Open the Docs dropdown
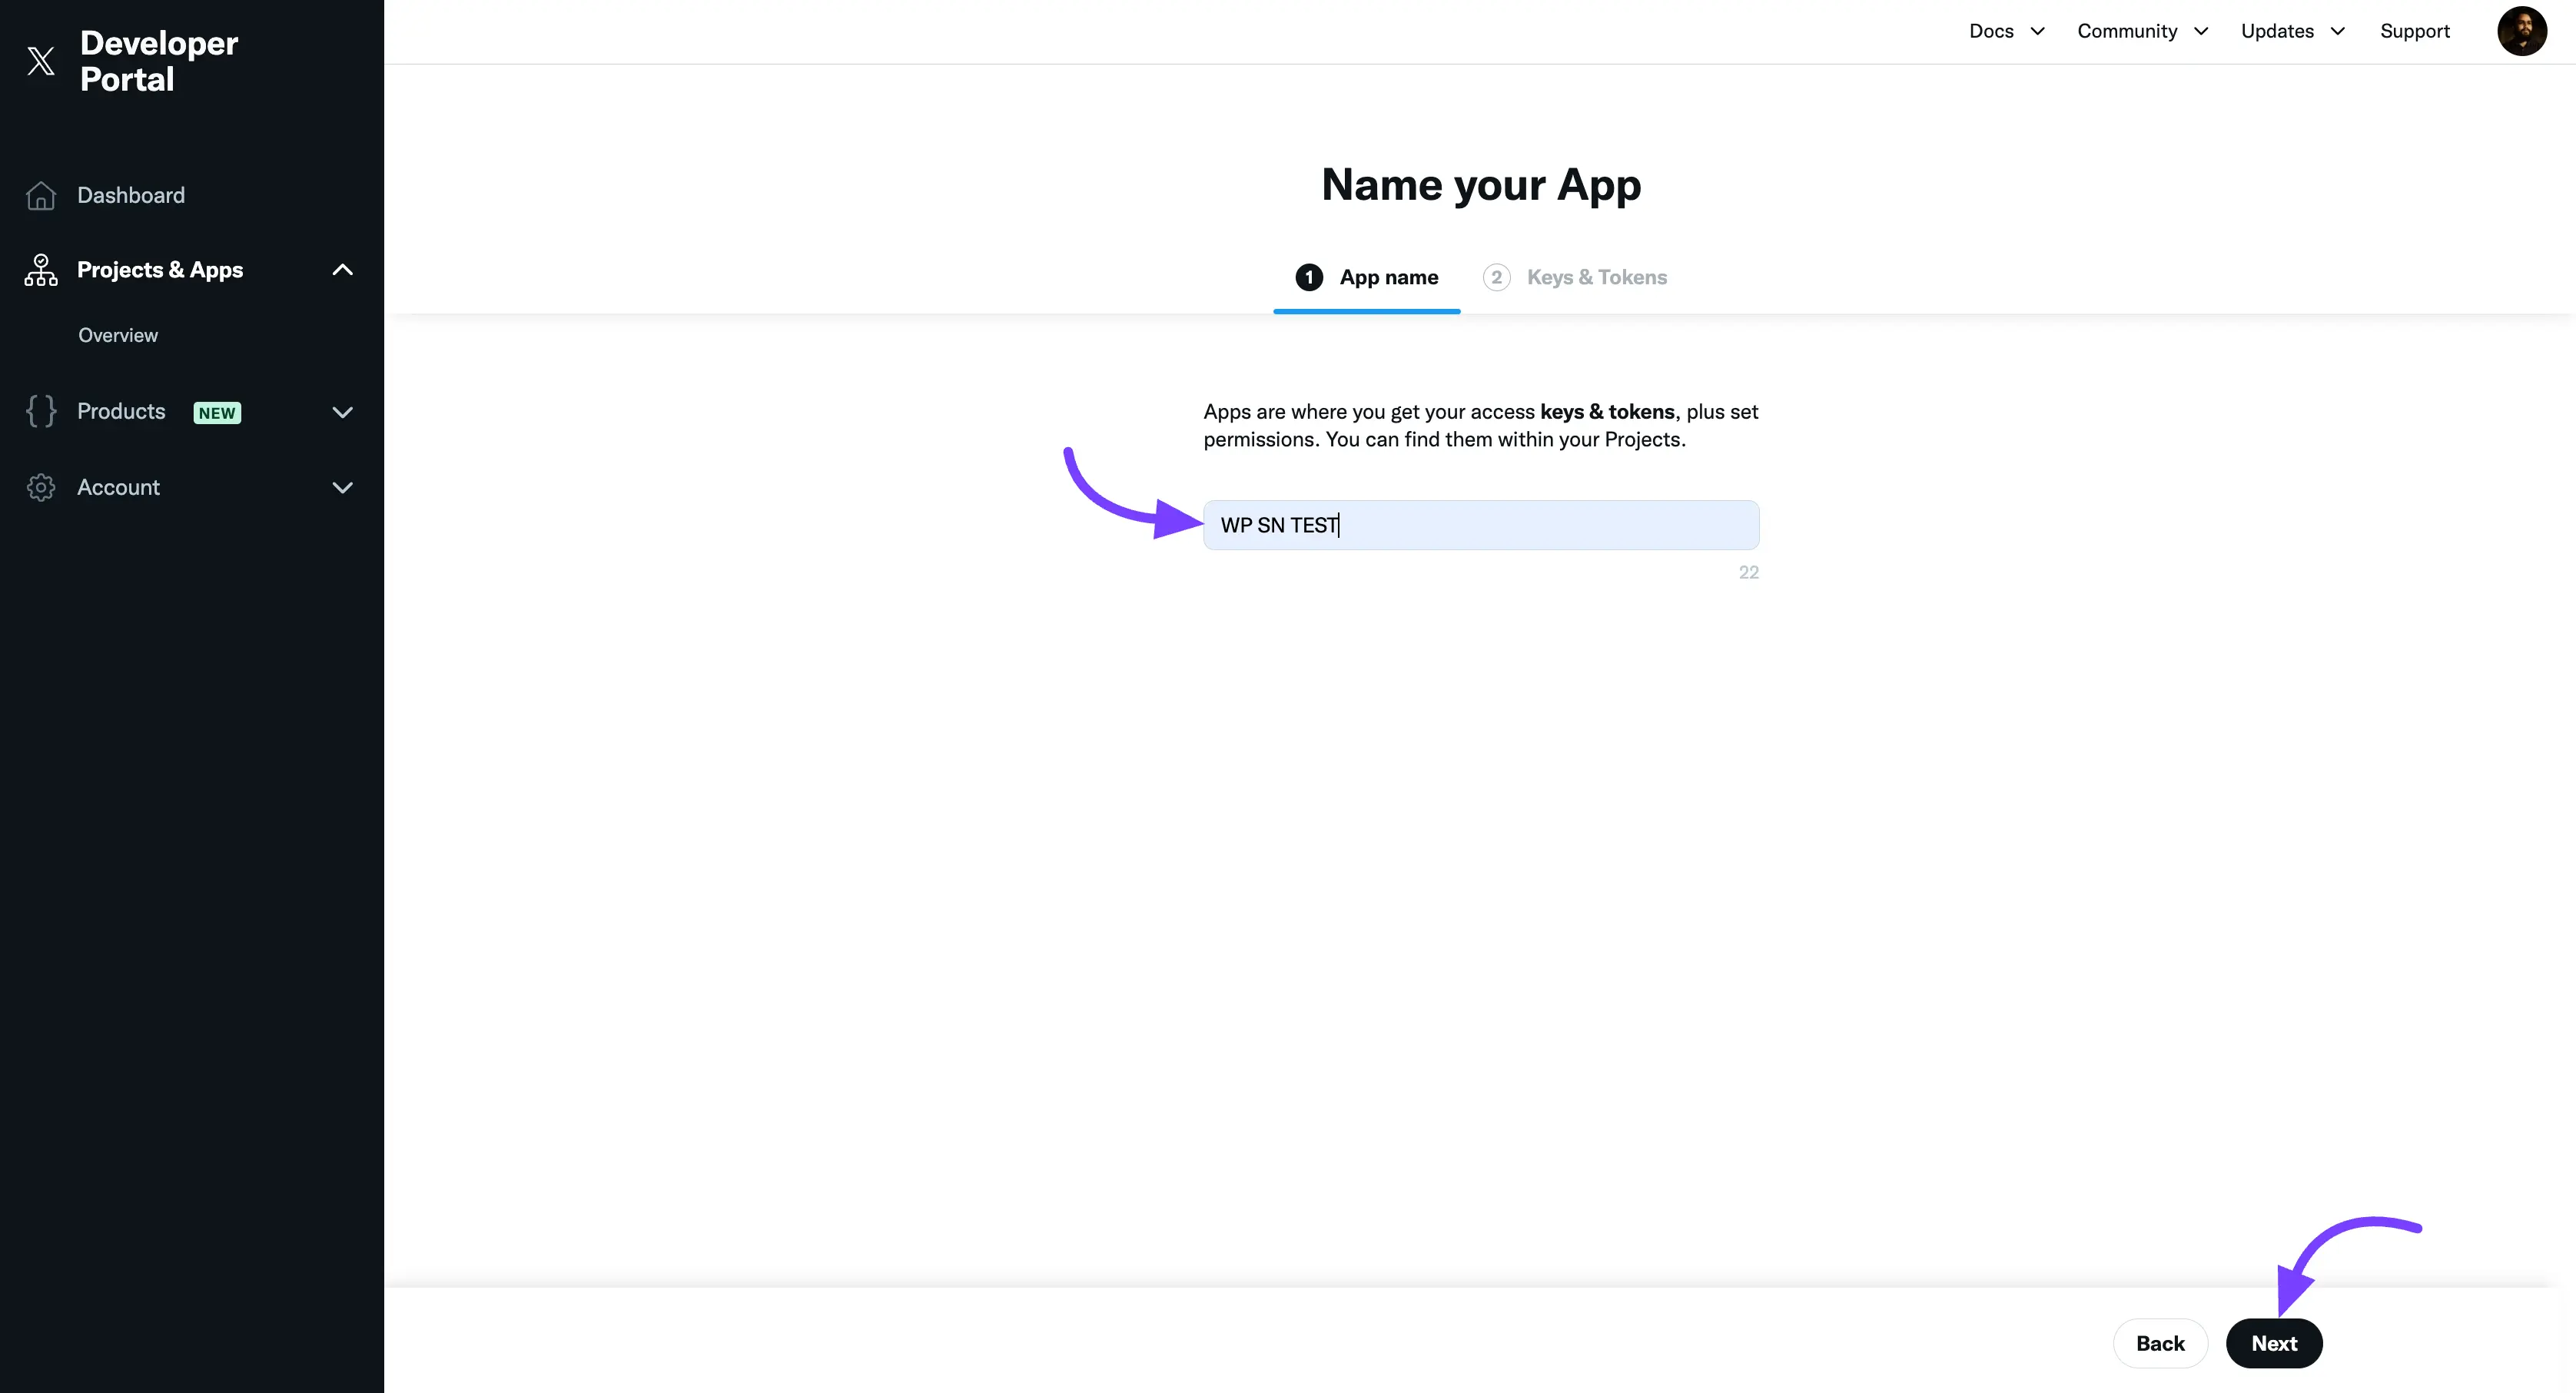2576x1393 pixels. (x=2006, y=31)
